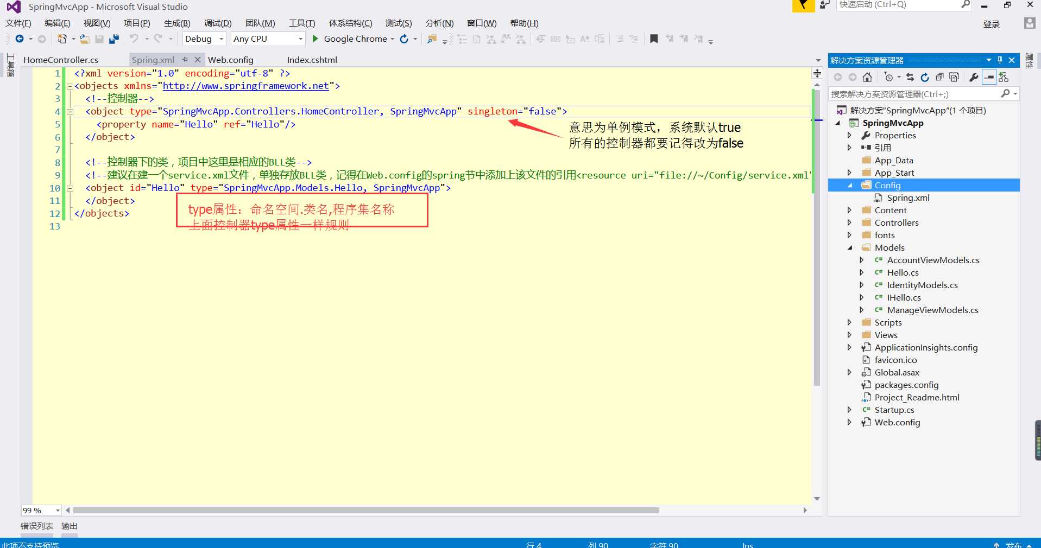Click the 发布 publish button in status bar
The image size is (1041, 548).
(x=1013, y=544)
